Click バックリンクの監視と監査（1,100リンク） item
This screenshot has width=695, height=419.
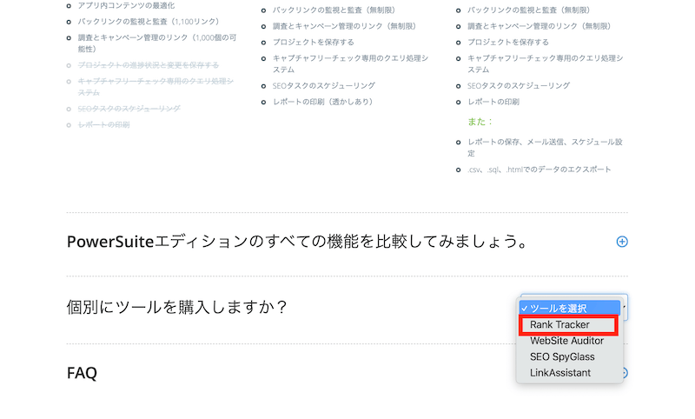click(x=149, y=21)
